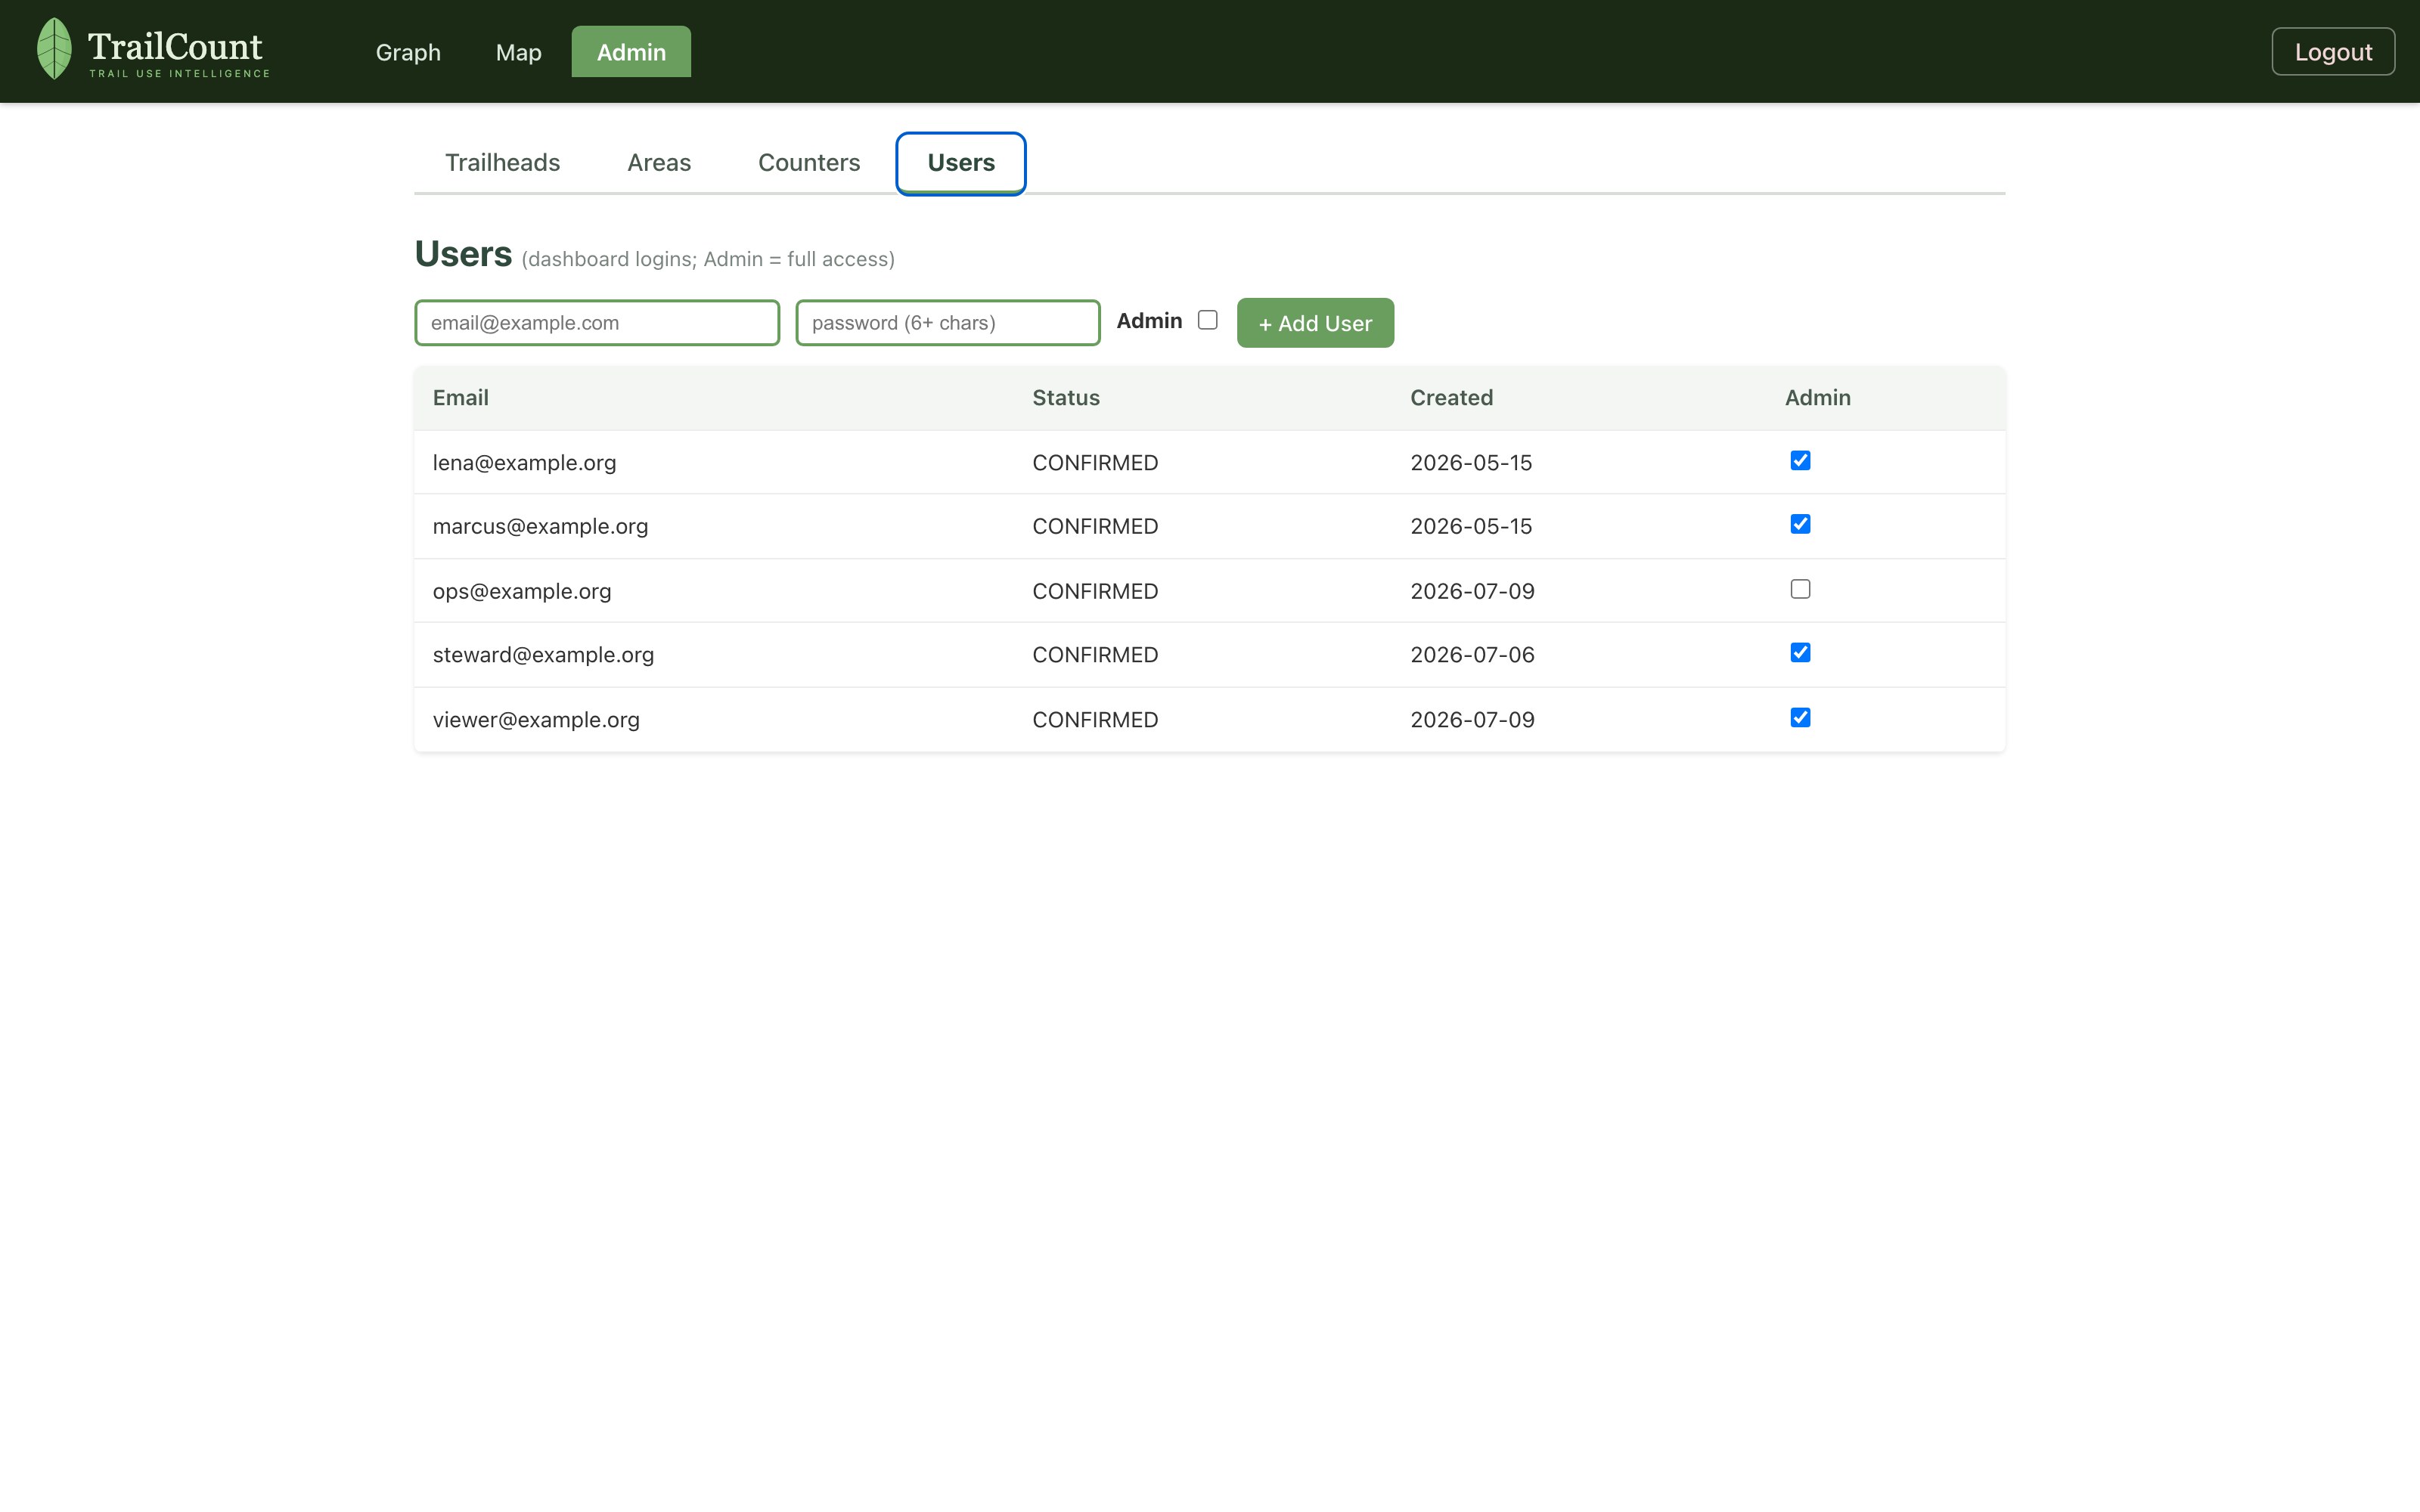Tick the Admin checkbox for new user
This screenshot has width=2420, height=1512.
point(1207,320)
